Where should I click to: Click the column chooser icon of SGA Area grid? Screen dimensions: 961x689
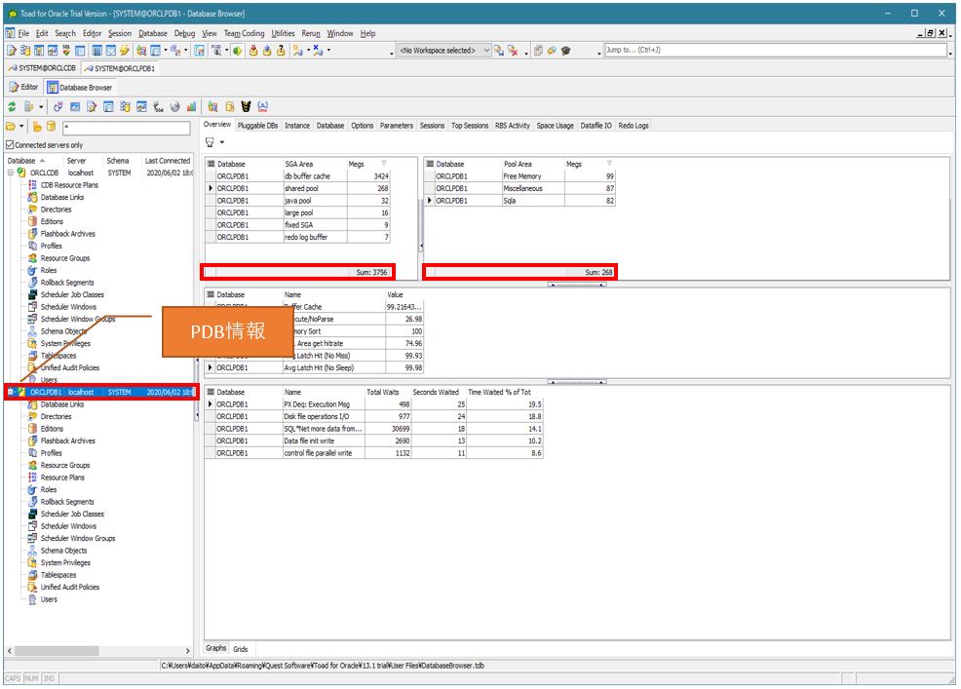211,164
